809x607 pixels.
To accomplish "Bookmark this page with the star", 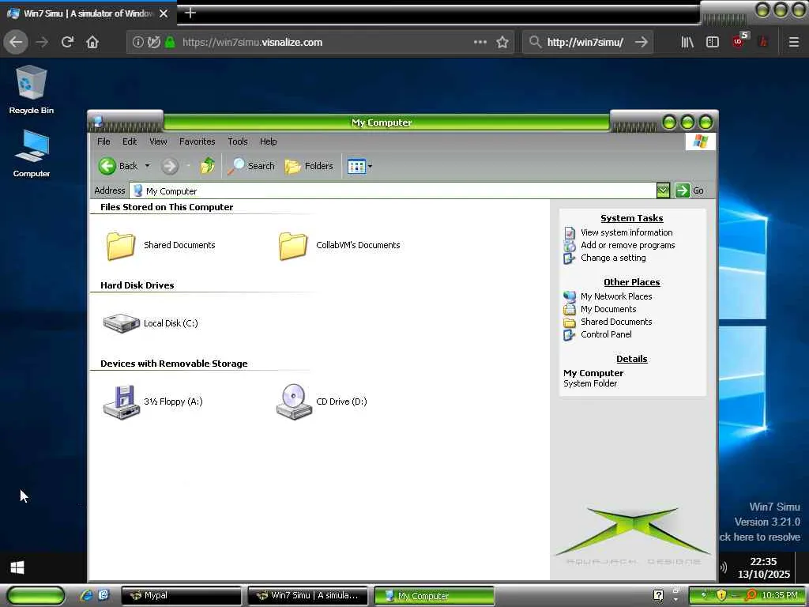I will click(x=502, y=43).
